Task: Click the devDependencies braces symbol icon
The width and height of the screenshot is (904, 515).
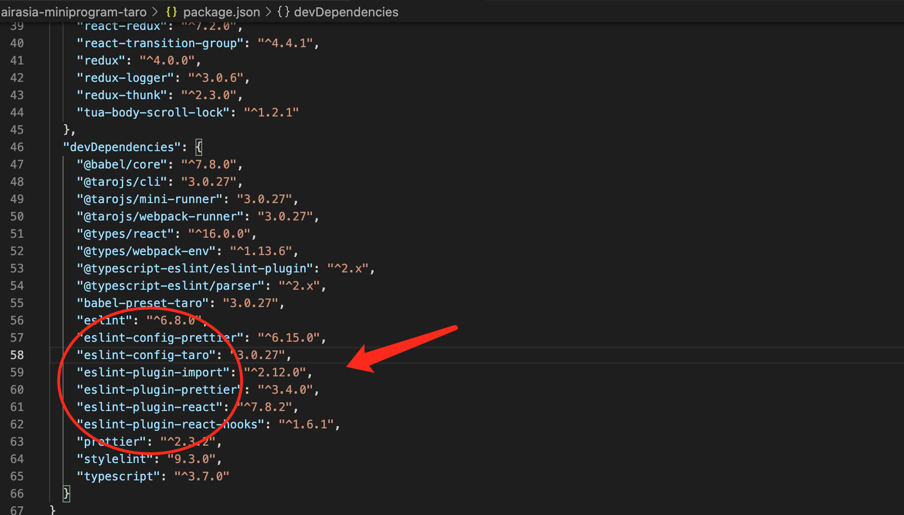Action: pyautogui.click(x=284, y=12)
